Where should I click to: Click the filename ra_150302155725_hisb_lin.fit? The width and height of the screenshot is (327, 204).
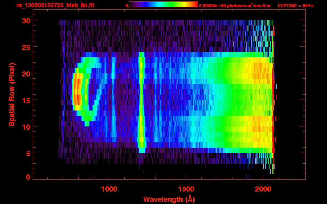point(55,5)
